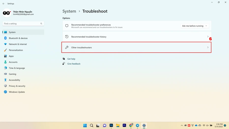Open the Apps section
The image size is (229, 129).
coord(23,56)
